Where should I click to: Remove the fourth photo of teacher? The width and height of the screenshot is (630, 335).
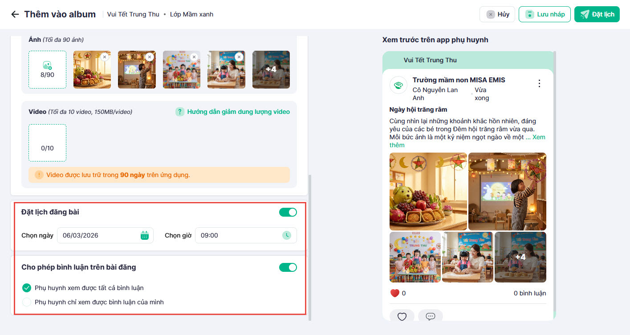(239, 57)
